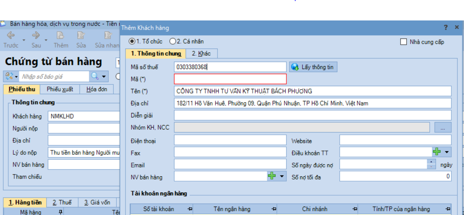Open the NV bán hàng dropdown in dialog
Image resolution: width=464 pixels, height=215 pixels.
282,176
